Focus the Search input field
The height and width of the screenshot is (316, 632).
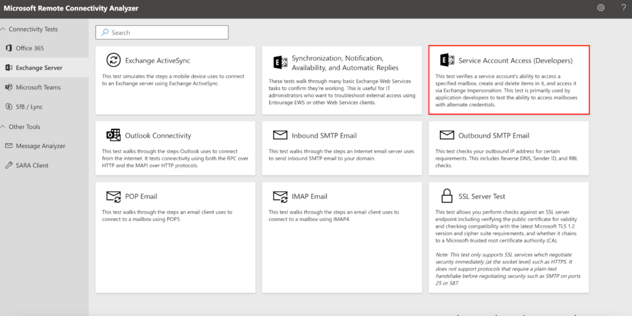point(162,32)
